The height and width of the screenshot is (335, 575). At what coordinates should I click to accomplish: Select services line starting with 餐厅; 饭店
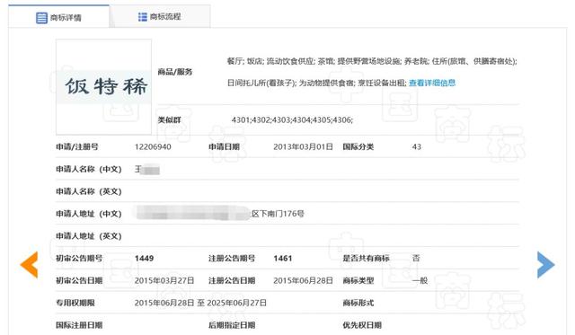point(372,61)
